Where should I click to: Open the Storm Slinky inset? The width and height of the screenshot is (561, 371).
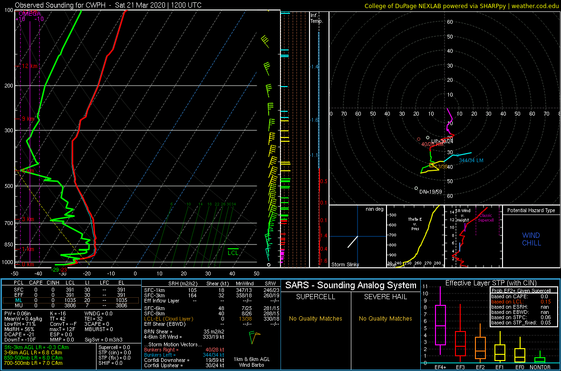[357, 236]
